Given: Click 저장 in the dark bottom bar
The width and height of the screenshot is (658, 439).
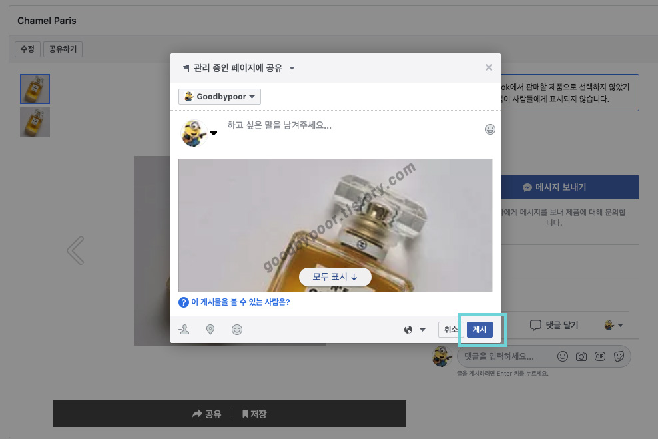Looking at the screenshot, I should pyautogui.click(x=254, y=414).
